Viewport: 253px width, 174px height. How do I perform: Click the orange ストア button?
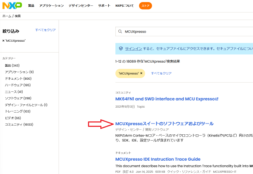(146, 6)
